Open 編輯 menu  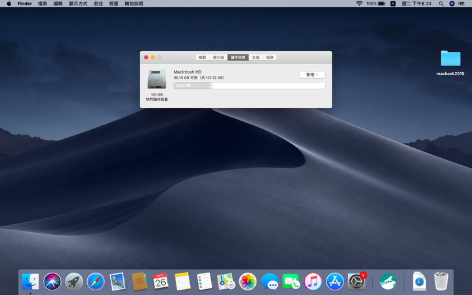click(58, 4)
